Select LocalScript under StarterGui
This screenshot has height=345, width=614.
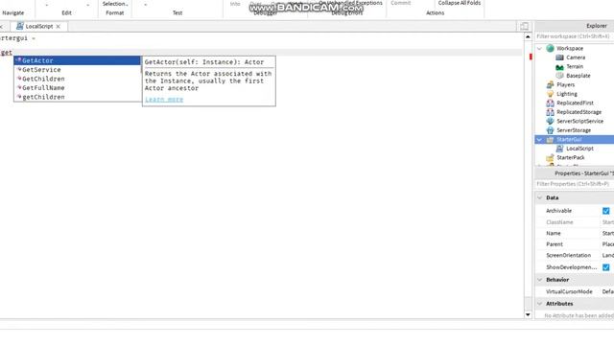(x=579, y=149)
